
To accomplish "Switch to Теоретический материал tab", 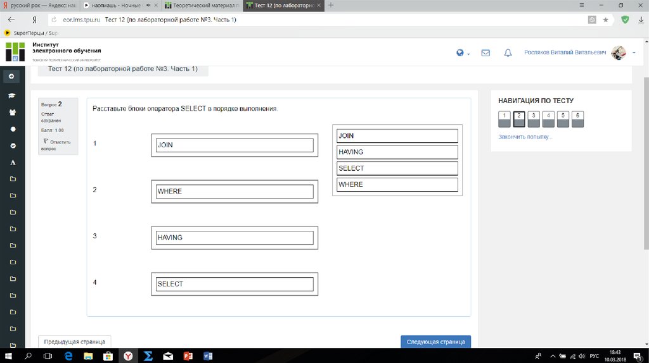I will [x=202, y=5].
